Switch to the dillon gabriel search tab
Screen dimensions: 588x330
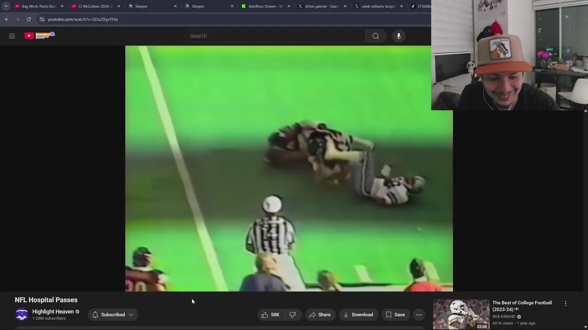(x=318, y=6)
